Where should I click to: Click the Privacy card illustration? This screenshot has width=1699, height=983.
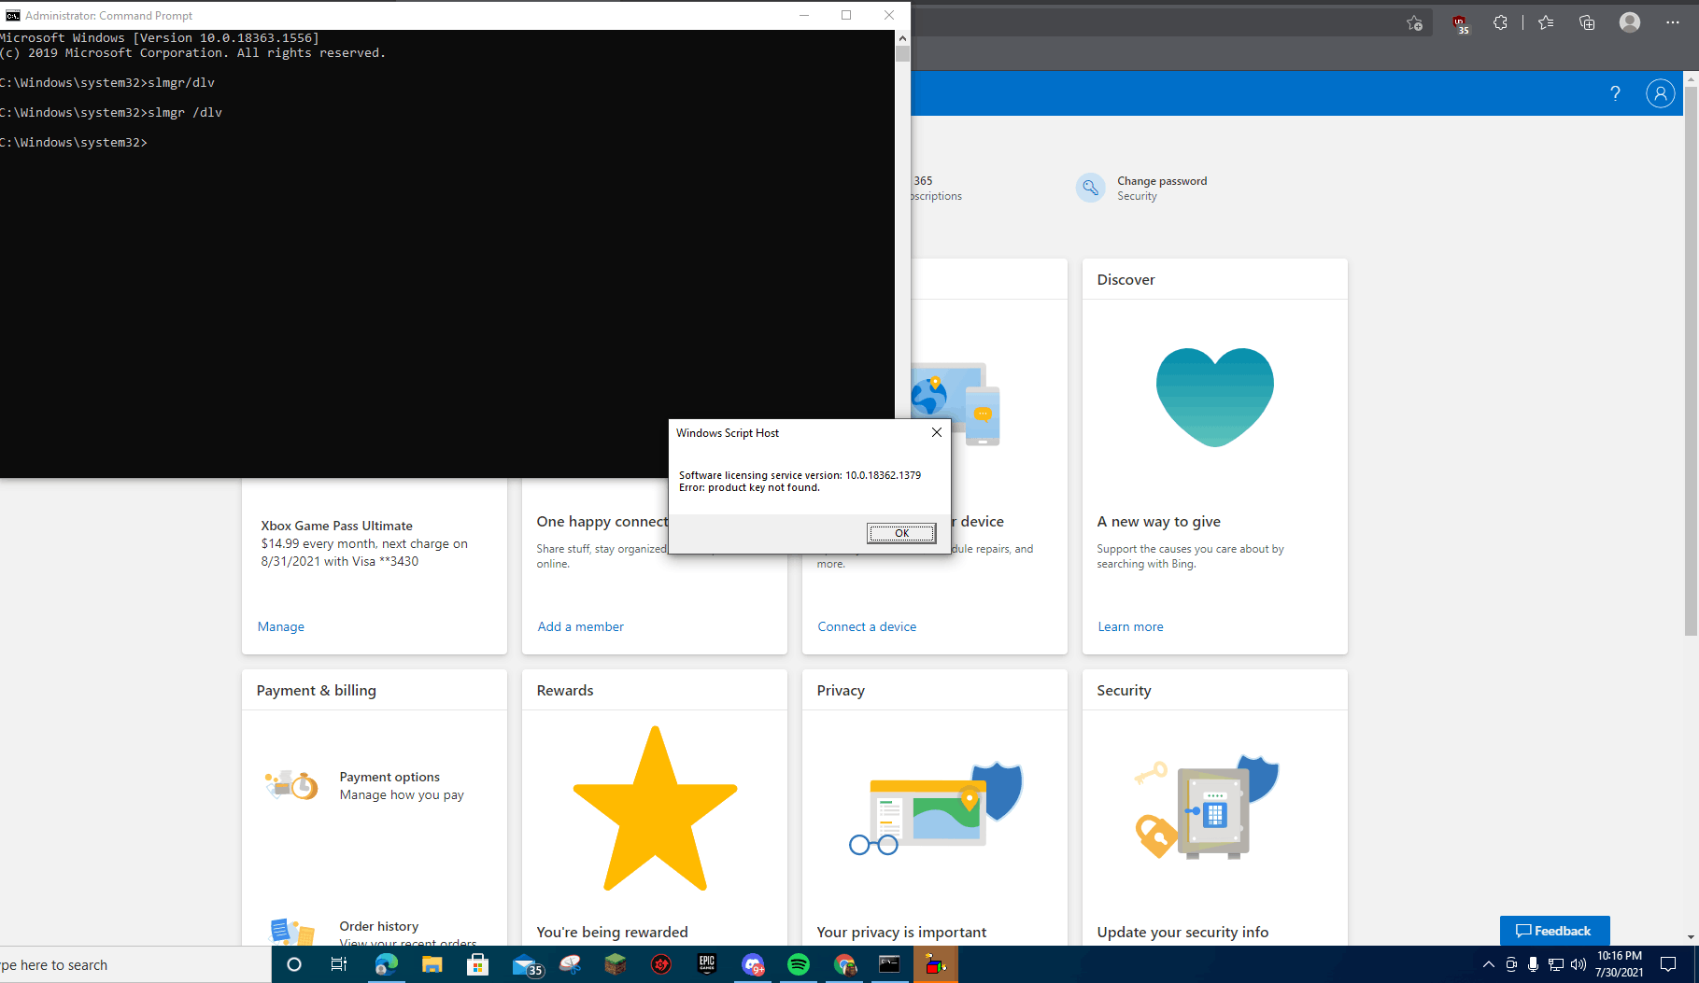(935, 808)
